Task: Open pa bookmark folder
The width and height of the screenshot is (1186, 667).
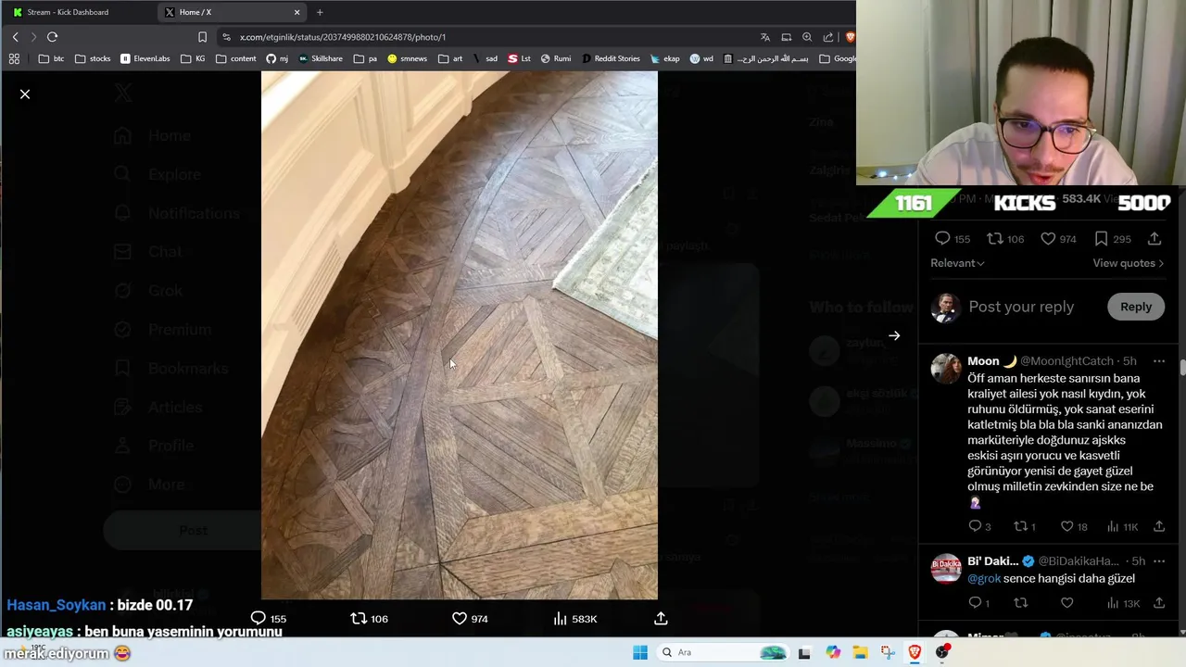Action: point(366,58)
